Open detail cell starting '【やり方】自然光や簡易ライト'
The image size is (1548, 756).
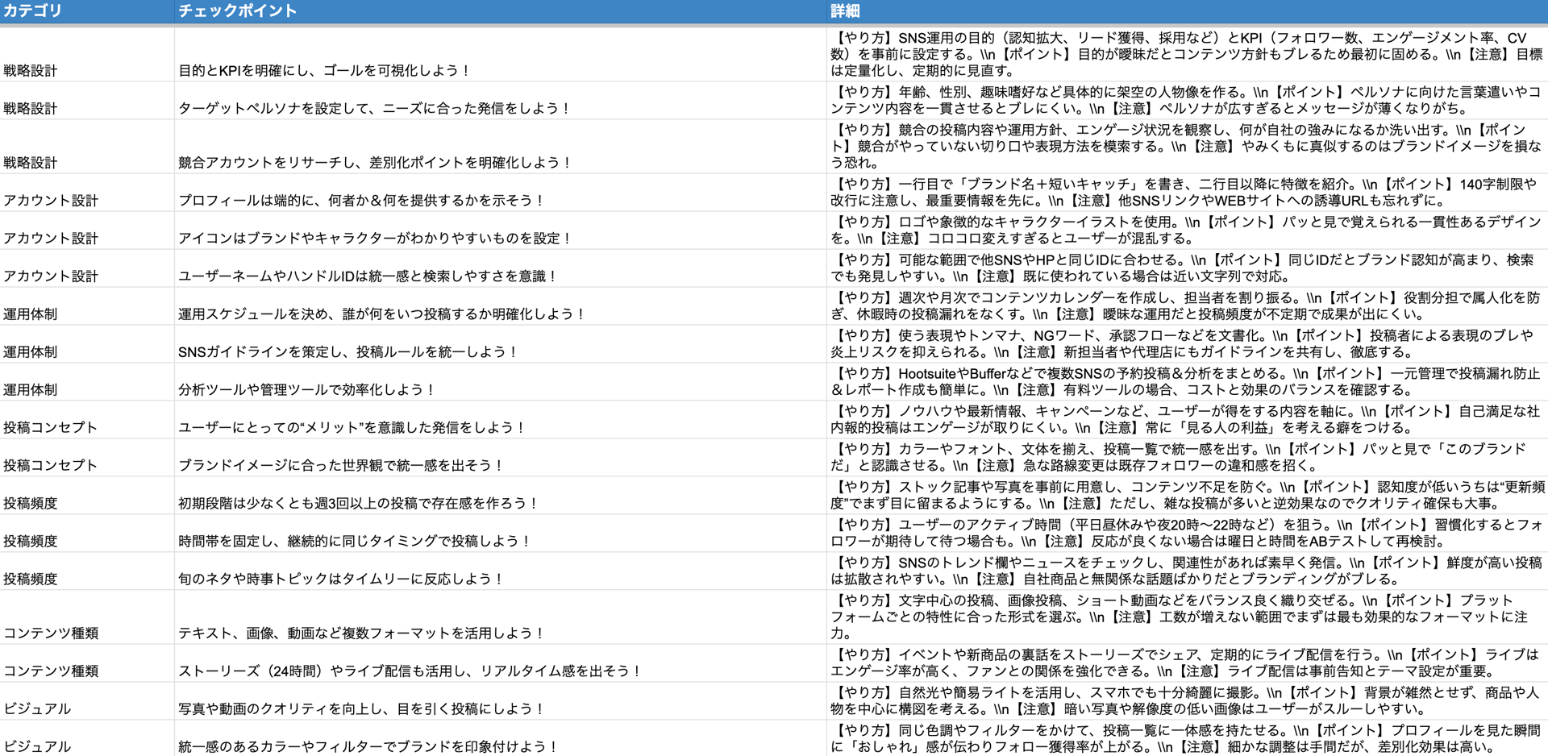pos(1188,701)
